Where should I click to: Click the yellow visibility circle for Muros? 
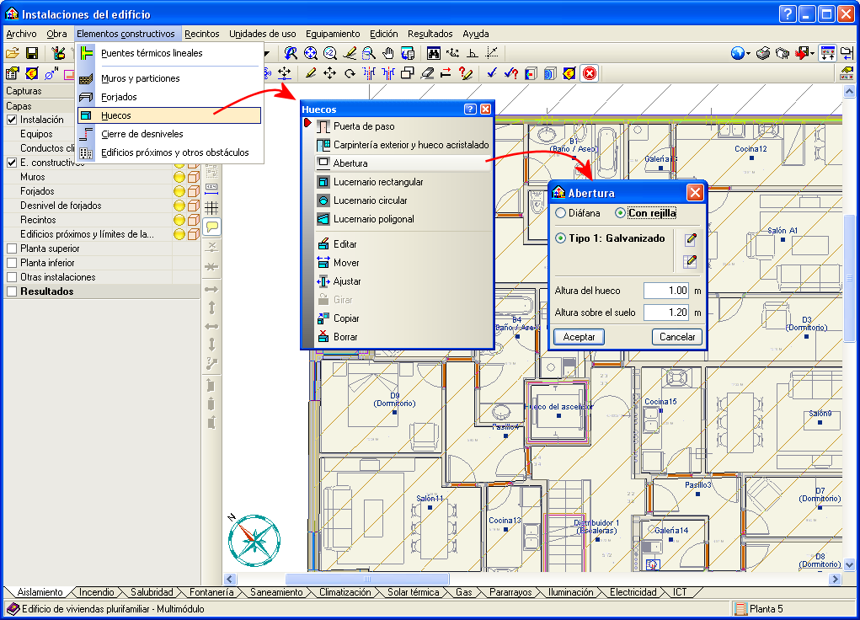pos(179,177)
